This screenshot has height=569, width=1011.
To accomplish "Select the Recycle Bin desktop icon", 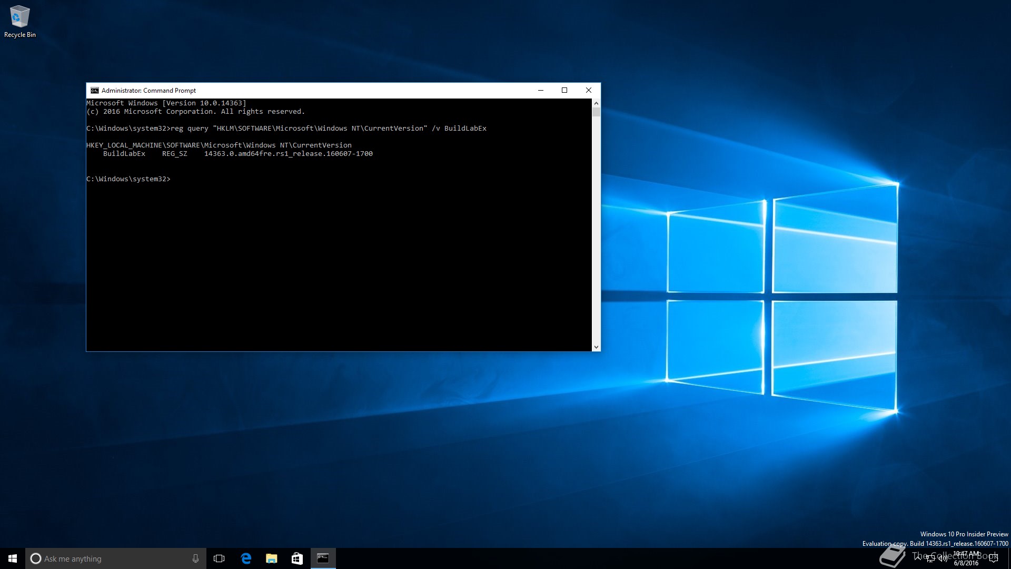I will click(x=20, y=22).
